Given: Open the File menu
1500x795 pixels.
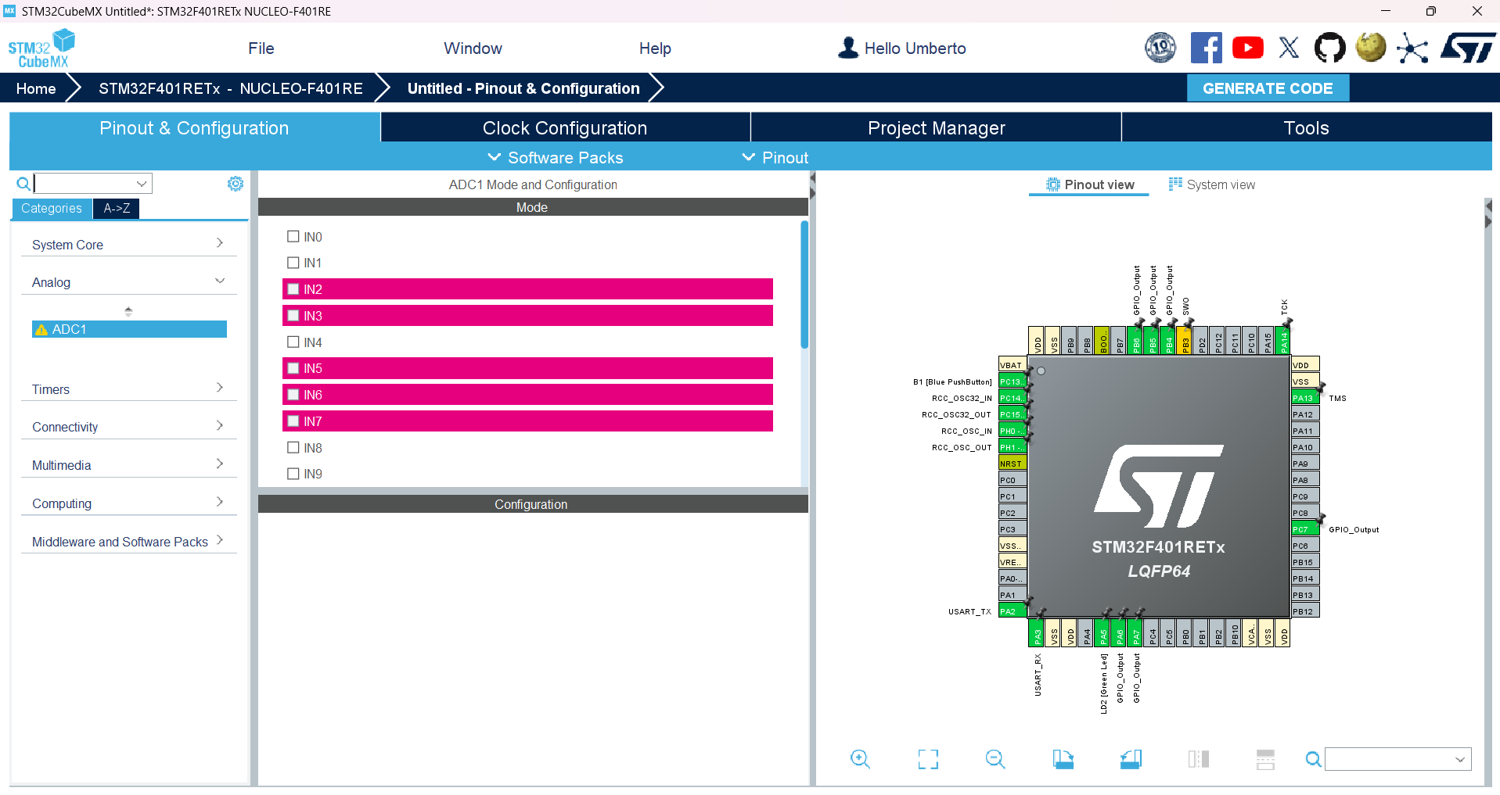Looking at the screenshot, I should click(261, 48).
